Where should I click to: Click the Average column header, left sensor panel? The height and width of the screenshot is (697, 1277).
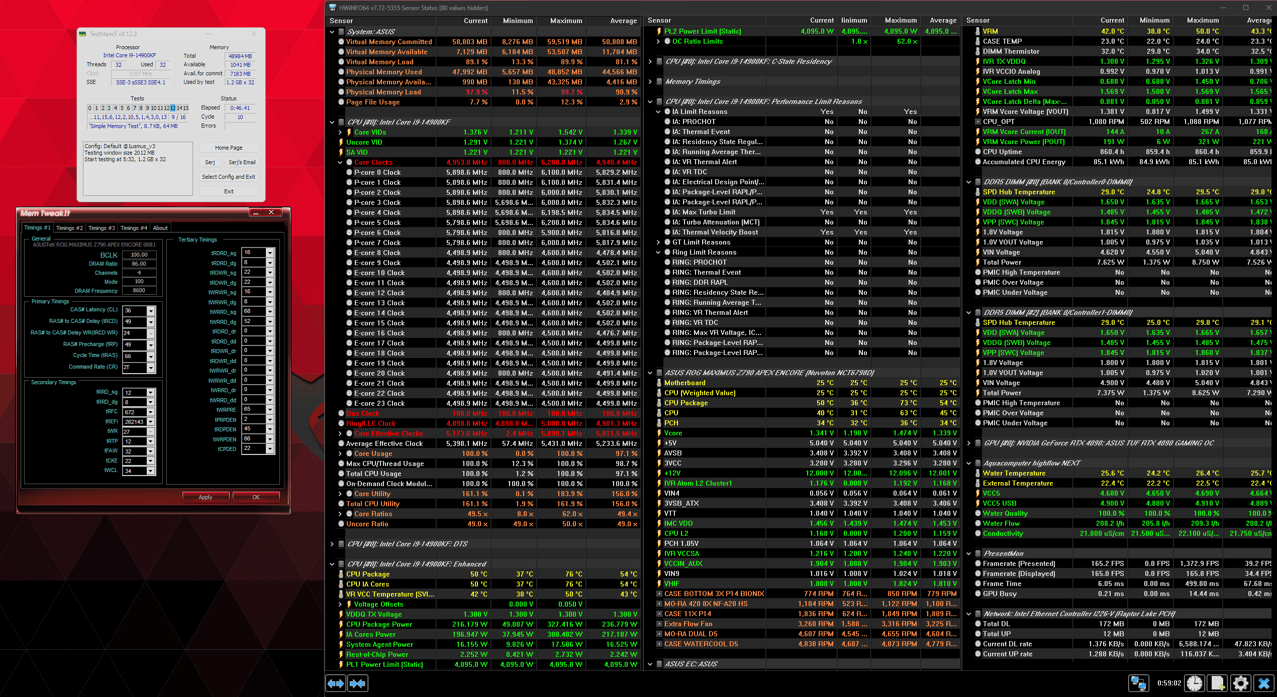click(623, 21)
